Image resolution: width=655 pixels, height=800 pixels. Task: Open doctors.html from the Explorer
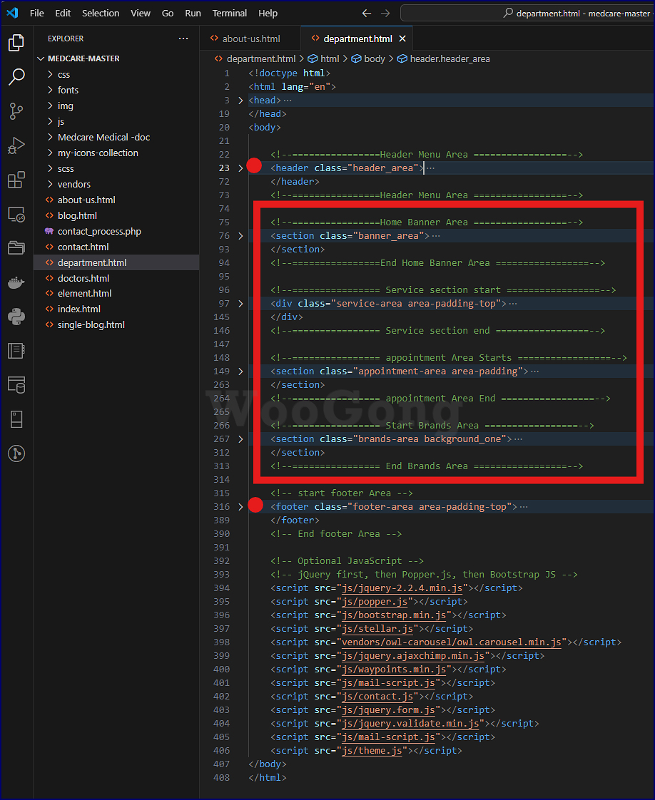116,279
